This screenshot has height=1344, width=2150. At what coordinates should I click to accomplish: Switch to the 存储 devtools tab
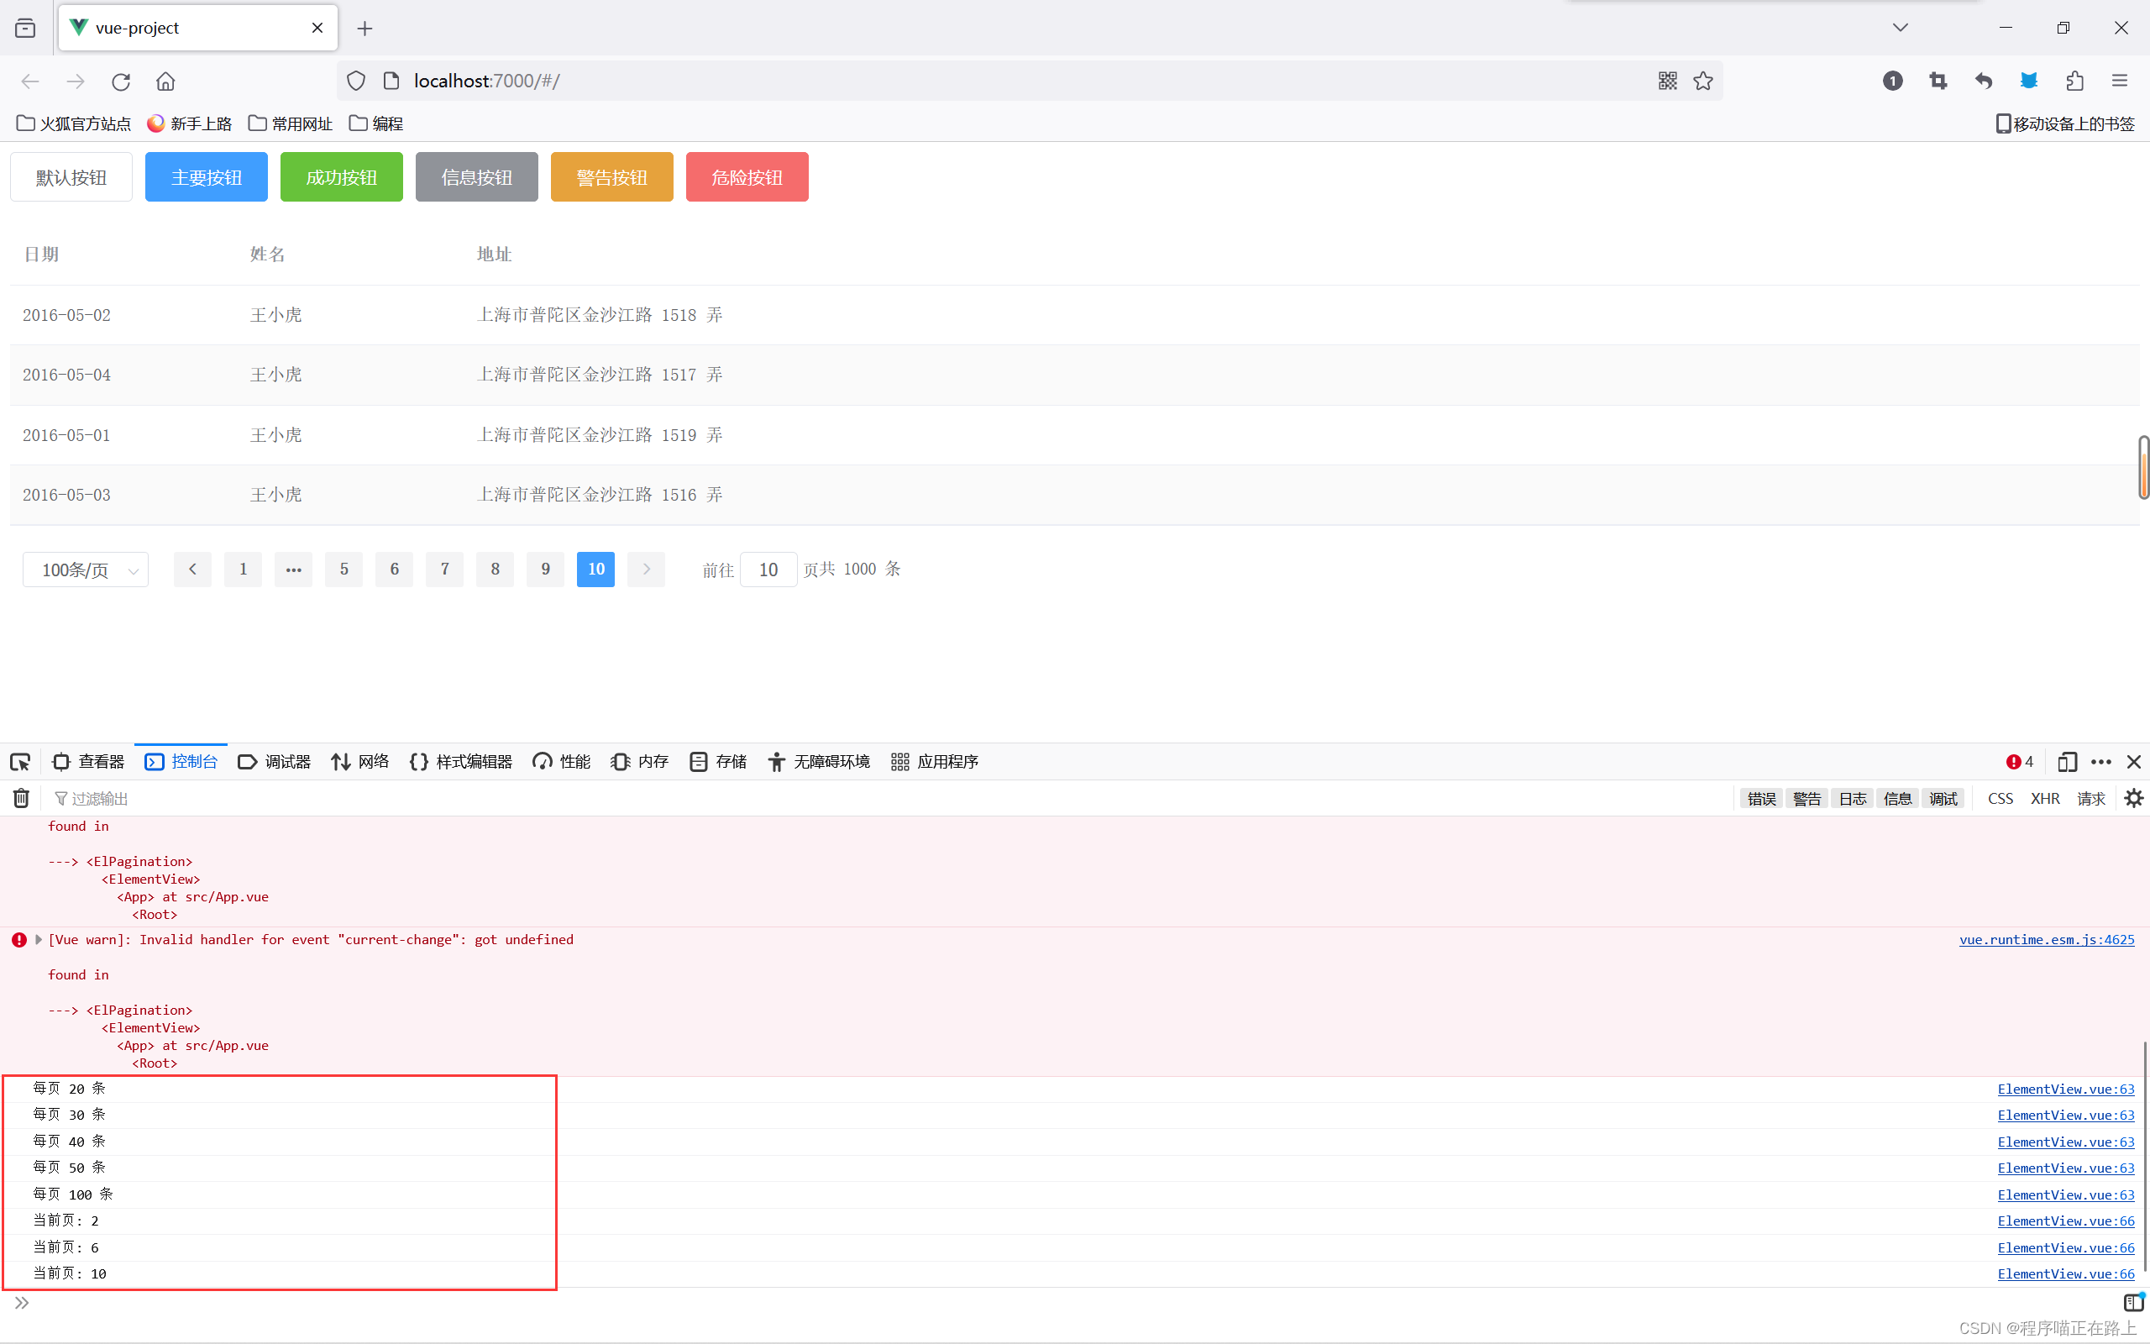click(719, 762)
